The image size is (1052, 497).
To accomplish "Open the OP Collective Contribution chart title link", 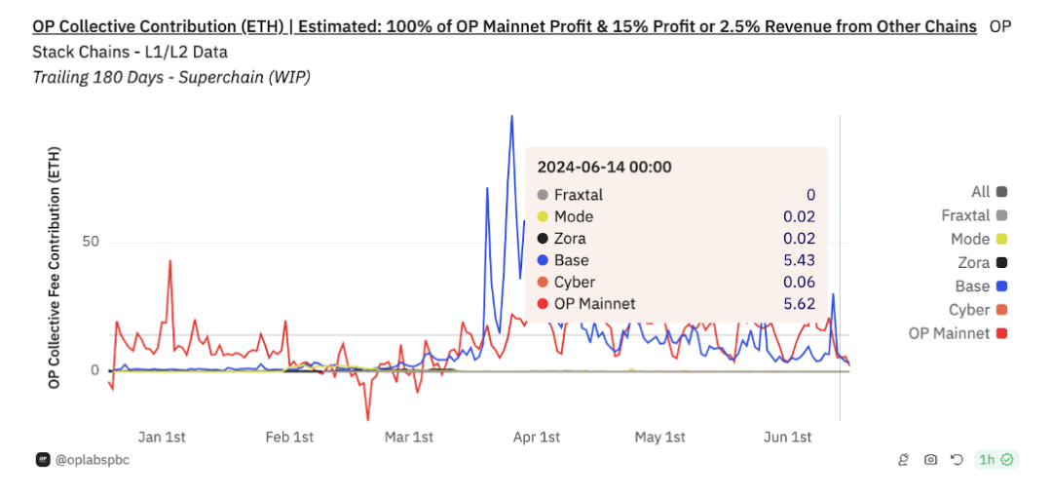I will [505, 26].
